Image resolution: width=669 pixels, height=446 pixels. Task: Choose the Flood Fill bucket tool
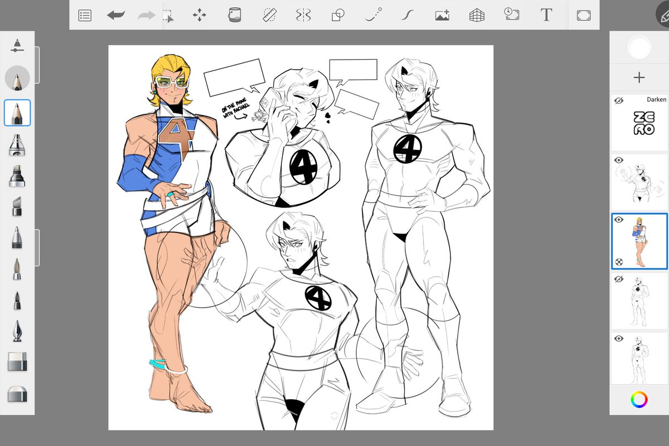(235, 15)
